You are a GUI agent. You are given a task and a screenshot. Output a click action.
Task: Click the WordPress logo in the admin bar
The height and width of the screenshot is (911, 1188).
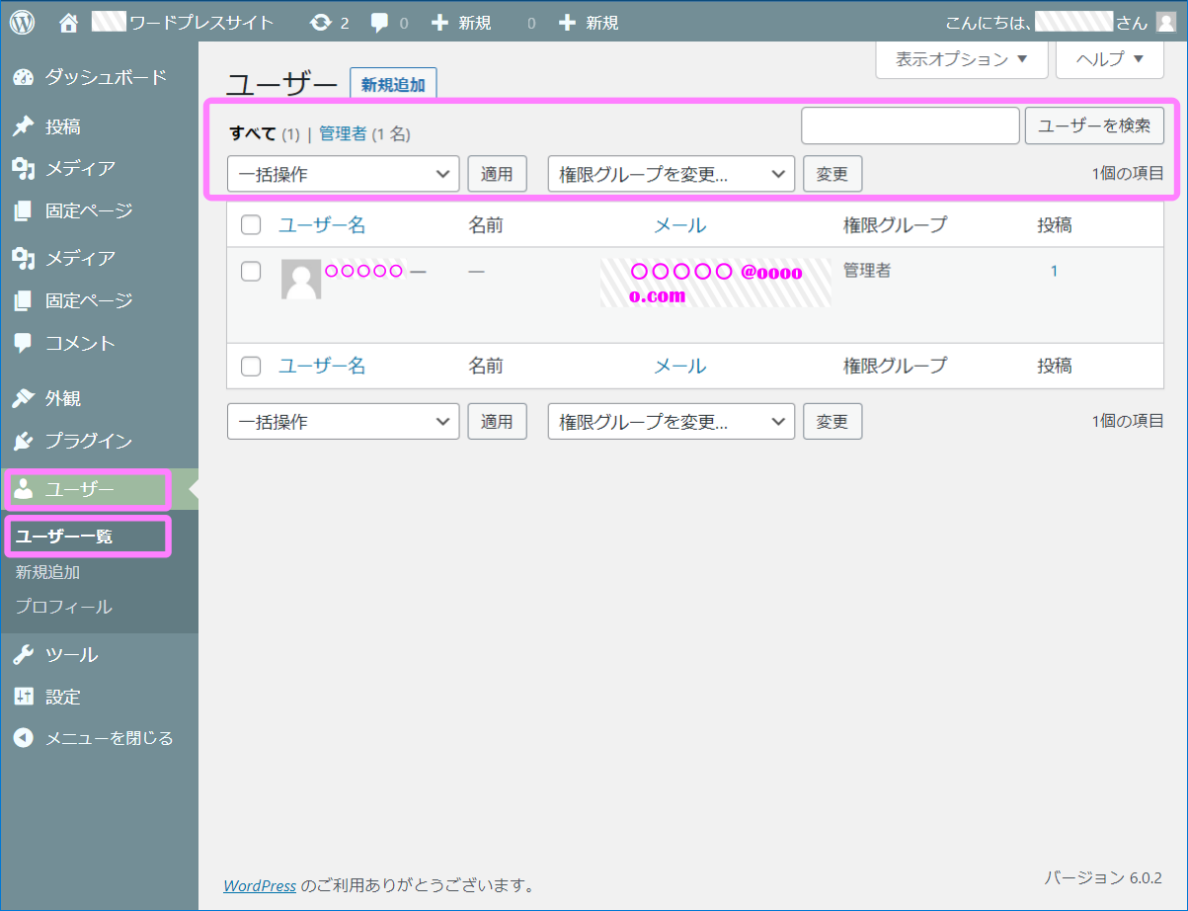click(21, 21)
